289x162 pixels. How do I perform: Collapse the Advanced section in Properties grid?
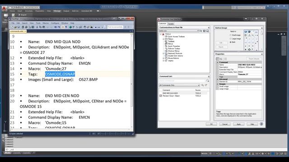tap(217, 79)
